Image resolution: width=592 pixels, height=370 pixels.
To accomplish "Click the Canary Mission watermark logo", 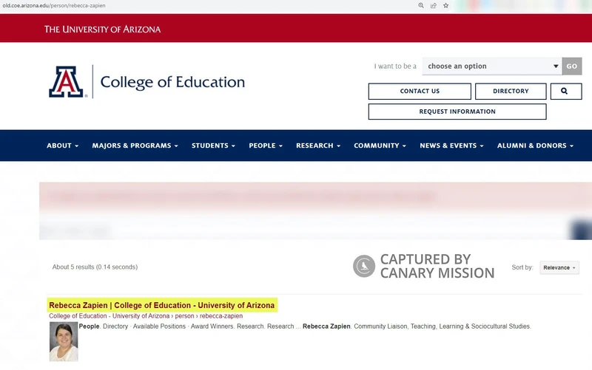I will click(364, 266).
